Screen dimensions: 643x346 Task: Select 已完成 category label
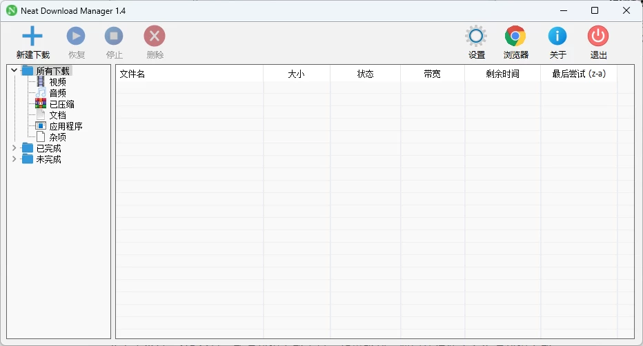tap(48, 148)
